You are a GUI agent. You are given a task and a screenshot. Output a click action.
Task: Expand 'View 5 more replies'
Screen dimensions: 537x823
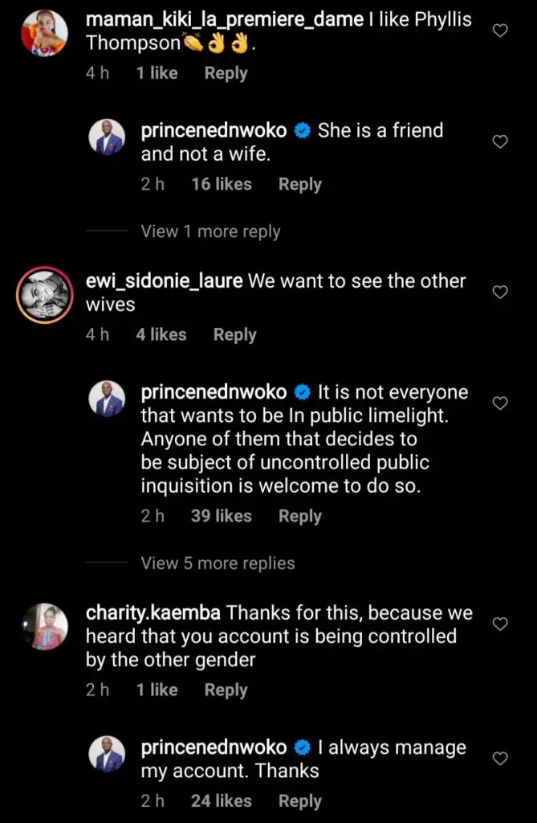pyautogui.click(x=218, y=563)
